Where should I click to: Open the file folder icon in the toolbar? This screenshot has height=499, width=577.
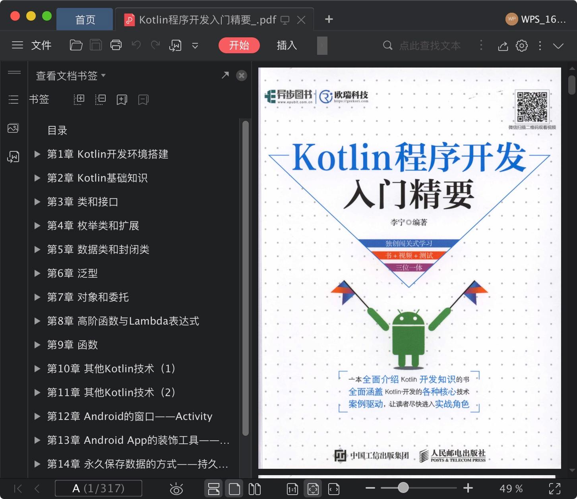click(76, 45)
